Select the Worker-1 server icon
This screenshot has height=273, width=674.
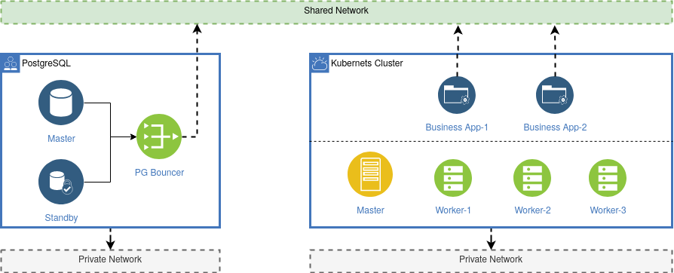tap(453, 178)
